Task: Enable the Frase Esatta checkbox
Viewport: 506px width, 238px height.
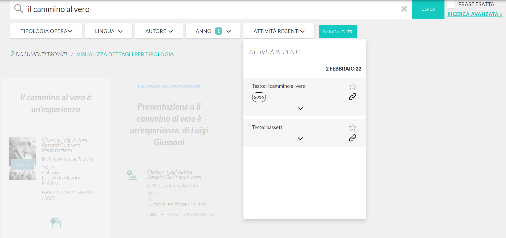Action: 451,4
